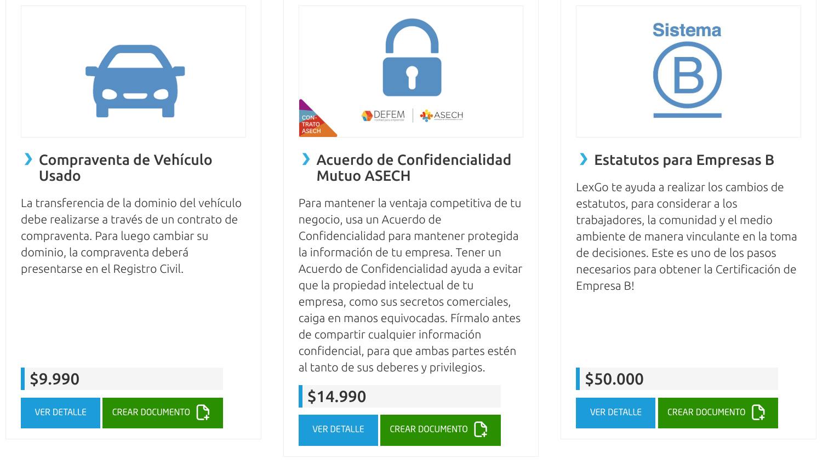The width and height of the screenshot is (834, 470).
Task: Click chevron beside Estatutos para Empresas B
Action: [584, 159]
